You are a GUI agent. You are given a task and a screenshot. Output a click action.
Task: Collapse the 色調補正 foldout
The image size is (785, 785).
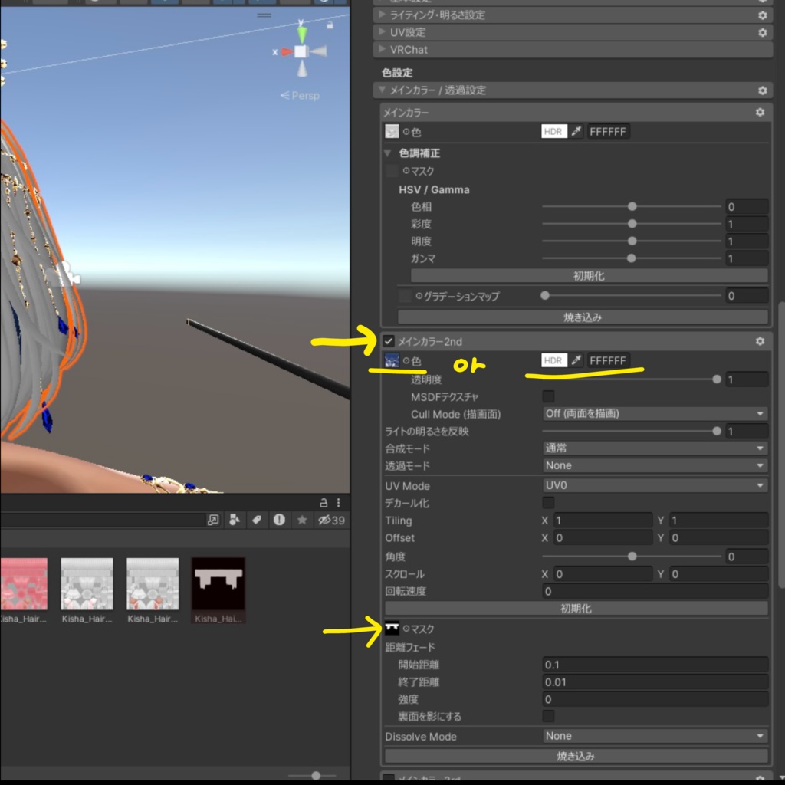[x=387, y=153]
